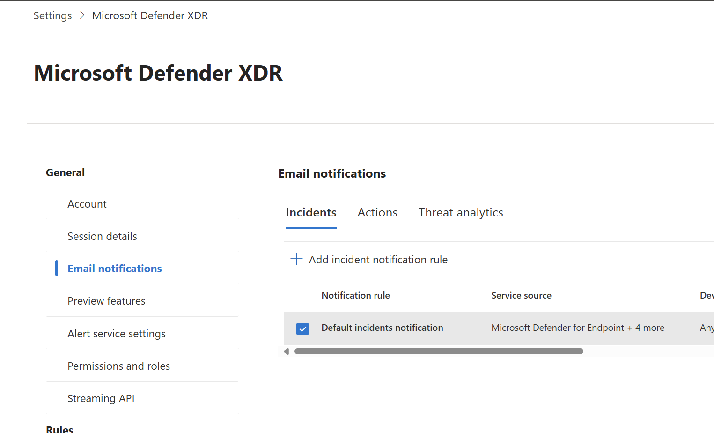Click Add incident notification rule
Viewport: 714px width, 433px height.
tap(378, 260)
